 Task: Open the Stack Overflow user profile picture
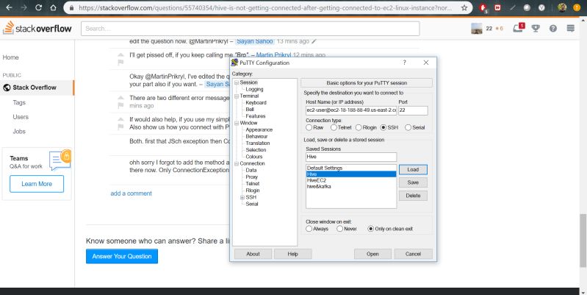pyautogui.click(x=477, y=29)
